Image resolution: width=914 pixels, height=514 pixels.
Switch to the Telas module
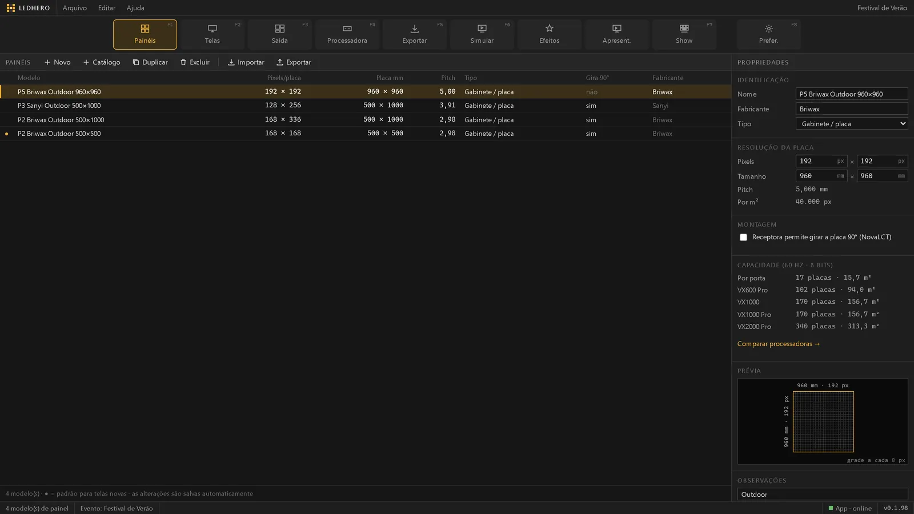tap(213, 34)
